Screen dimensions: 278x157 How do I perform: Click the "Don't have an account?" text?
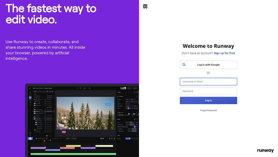197,53
